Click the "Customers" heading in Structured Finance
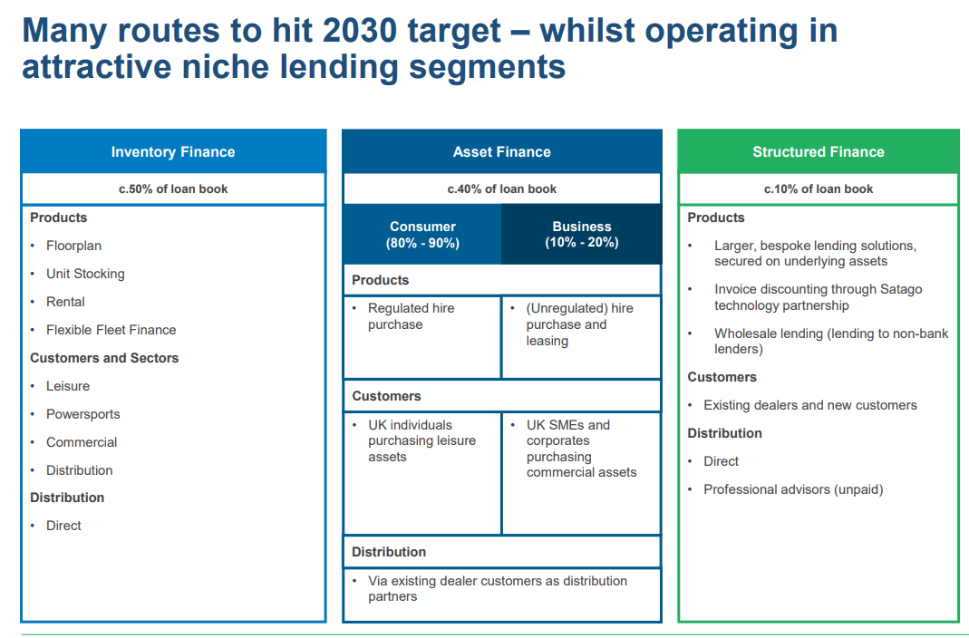This screenshot has width=969, height=638. [x=722, y=377]
